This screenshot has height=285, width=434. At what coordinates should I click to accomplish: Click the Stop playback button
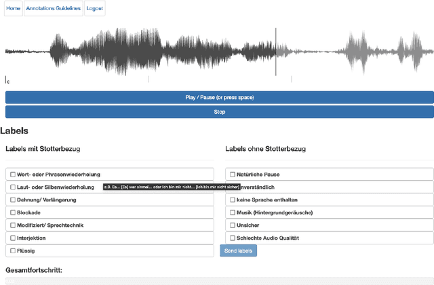click(220, 112)
